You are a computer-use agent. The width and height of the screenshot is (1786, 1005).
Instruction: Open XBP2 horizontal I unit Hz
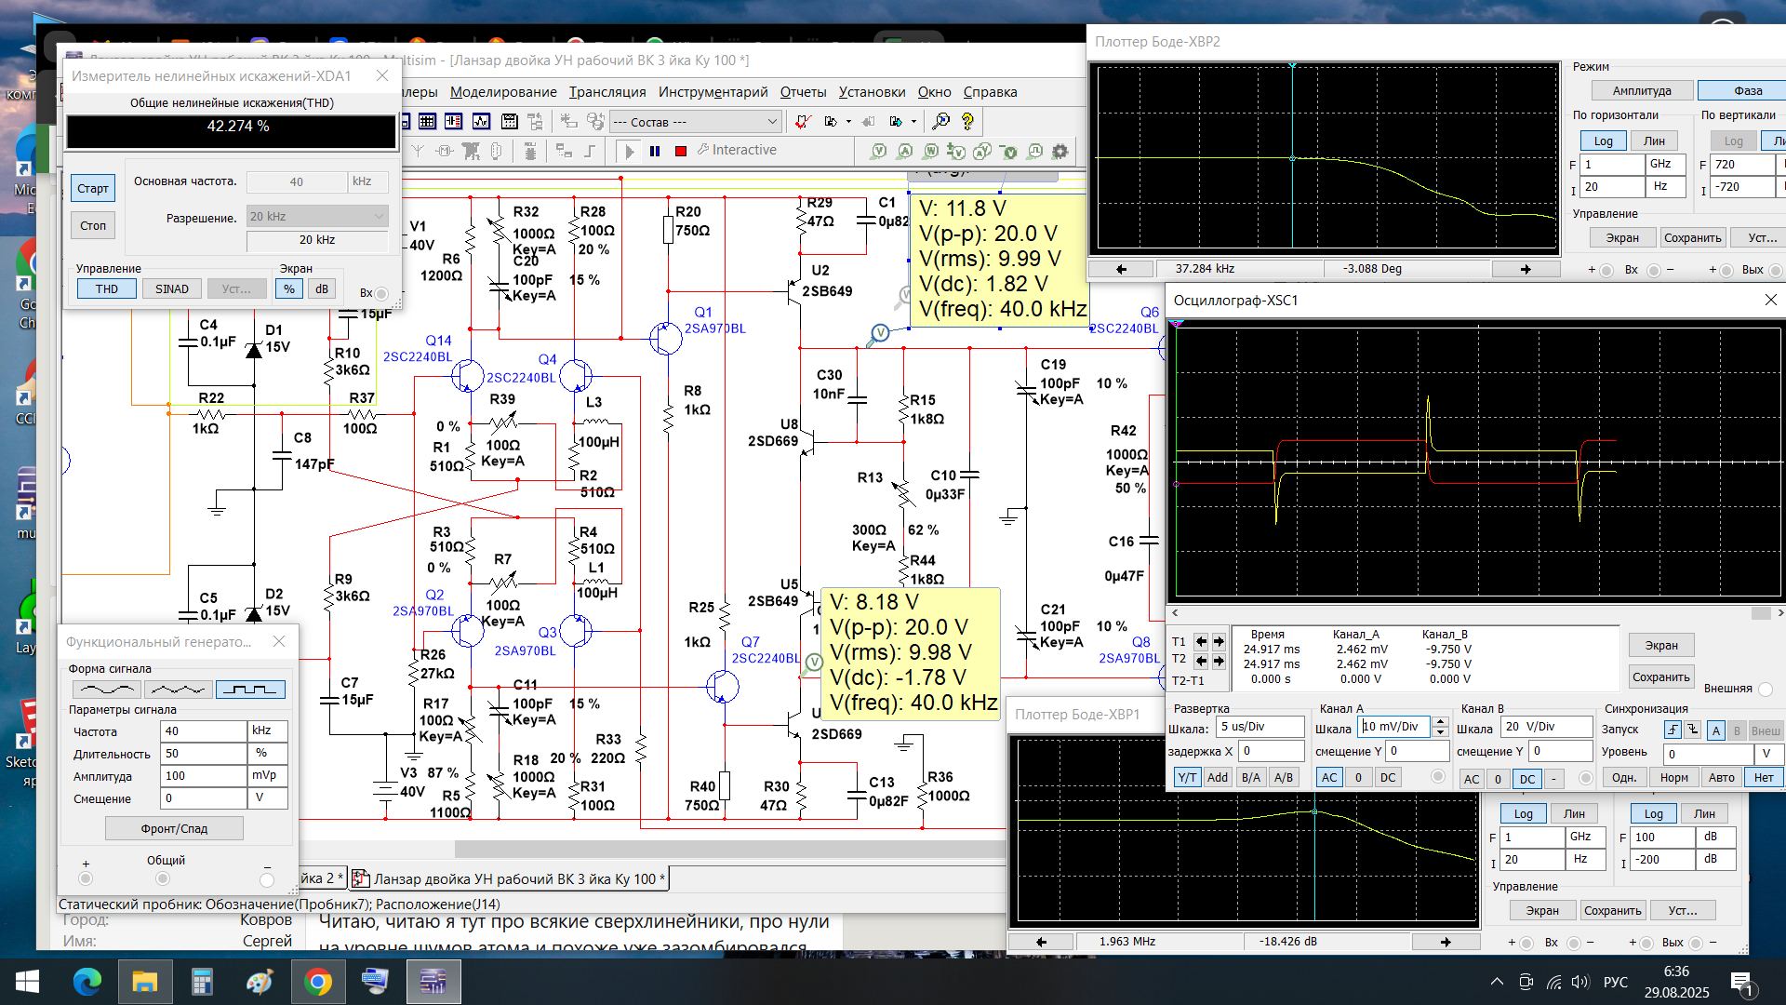pos(1666,187)
